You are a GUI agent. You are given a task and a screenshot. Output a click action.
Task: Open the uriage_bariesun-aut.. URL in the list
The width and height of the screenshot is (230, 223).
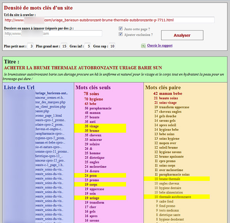[51, 93]
